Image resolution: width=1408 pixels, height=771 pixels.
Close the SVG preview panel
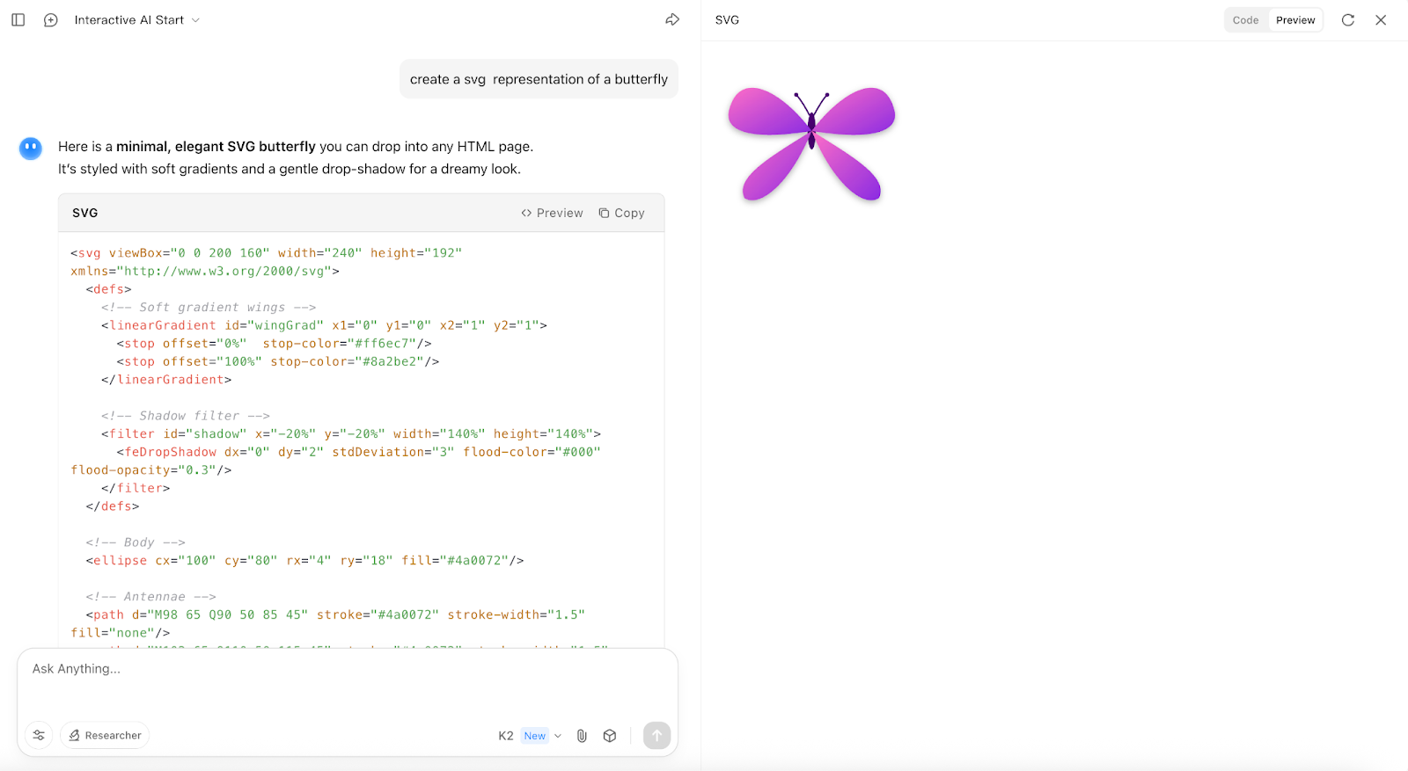pyautogui.click(x=1381, y=20)
